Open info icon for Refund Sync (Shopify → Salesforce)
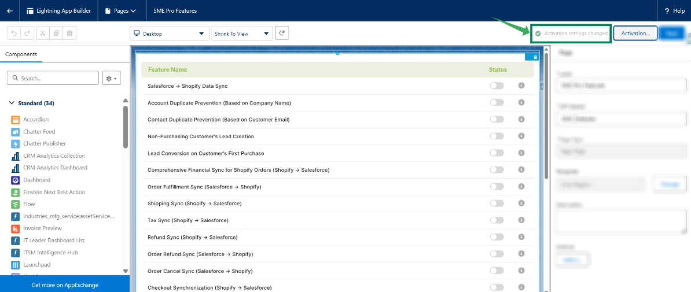The image size is (691, 292). [521, 237]
